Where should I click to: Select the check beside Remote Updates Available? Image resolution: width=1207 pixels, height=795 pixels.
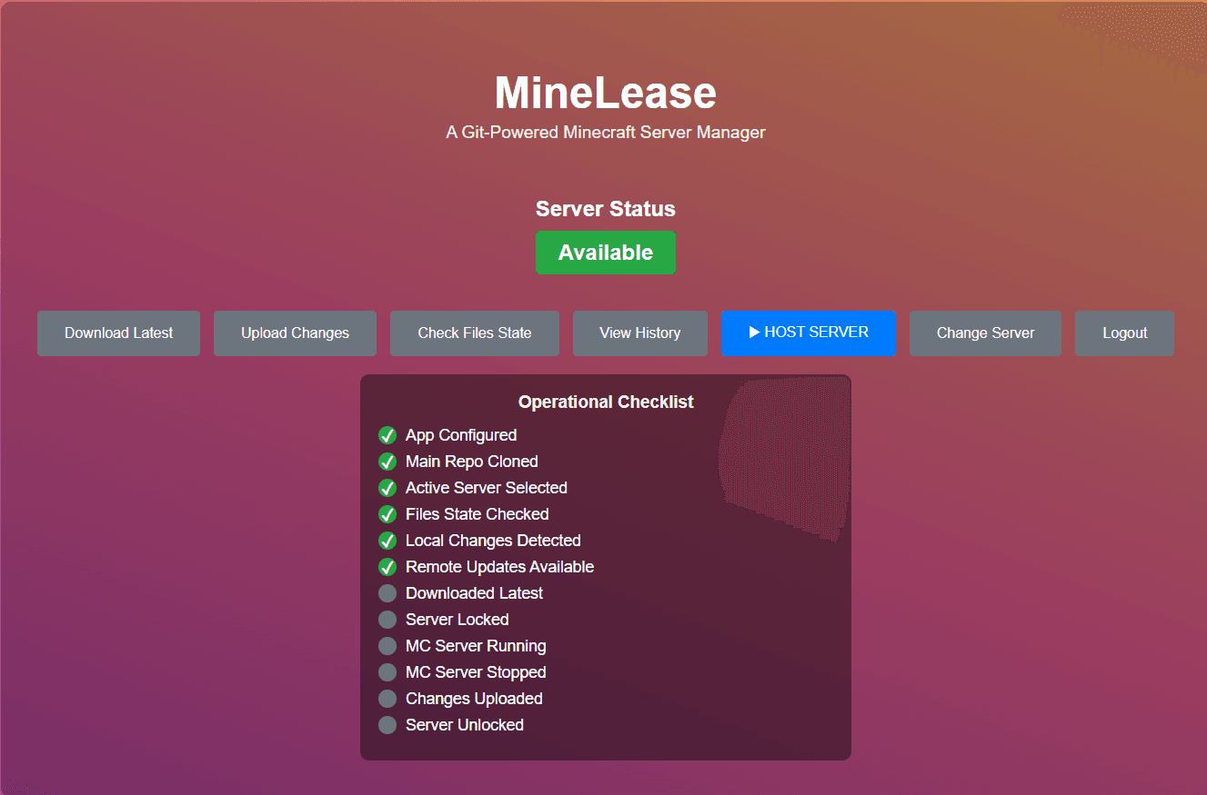[x=387, y=566]
